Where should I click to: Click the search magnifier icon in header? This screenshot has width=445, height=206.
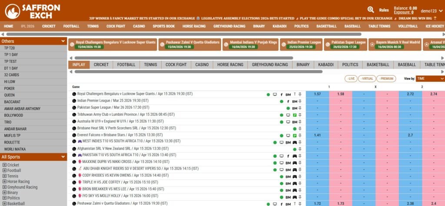tap(371, 10)
